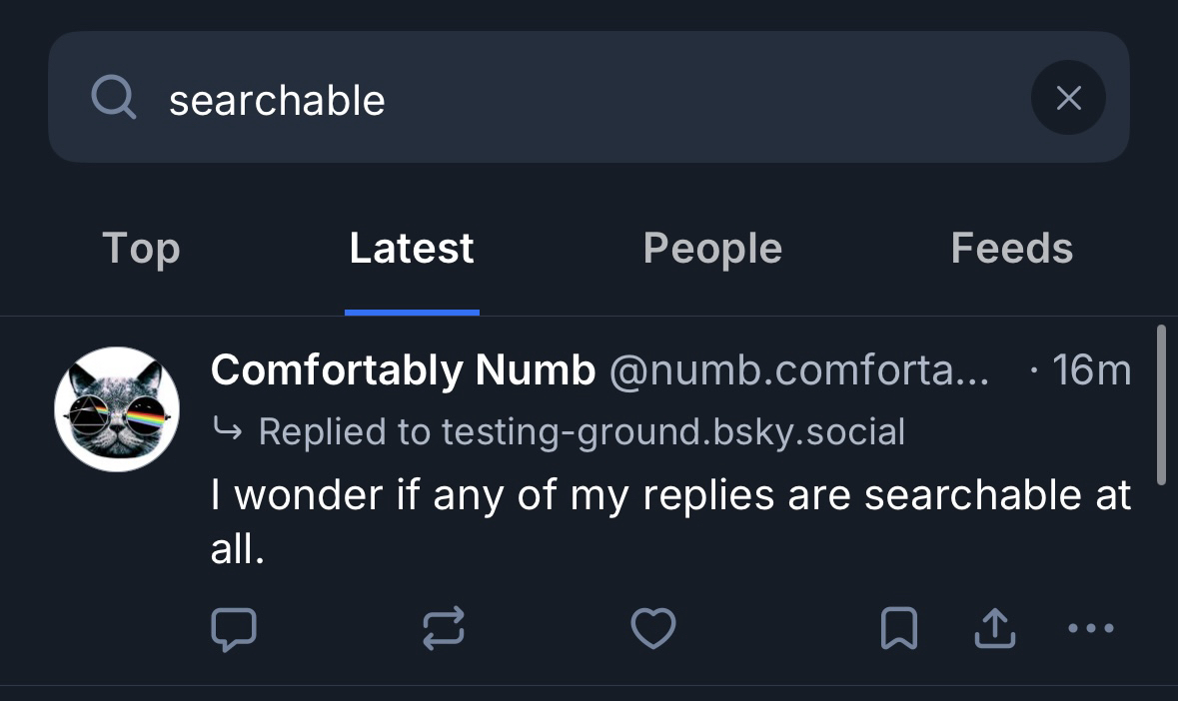The height and width of the screenshot is (701, 1178).
Task: Clear the search query with the X button
Action: [1068, 98]
